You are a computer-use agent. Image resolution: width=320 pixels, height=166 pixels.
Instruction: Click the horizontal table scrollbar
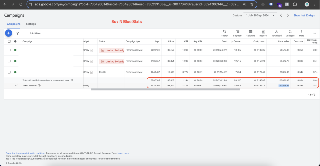tap(166, 89)
